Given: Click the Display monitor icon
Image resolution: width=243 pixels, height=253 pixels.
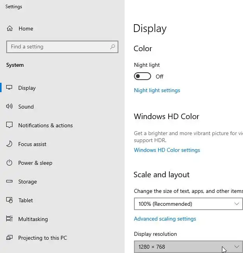Looking at the screenshot, I should (10, 88).
